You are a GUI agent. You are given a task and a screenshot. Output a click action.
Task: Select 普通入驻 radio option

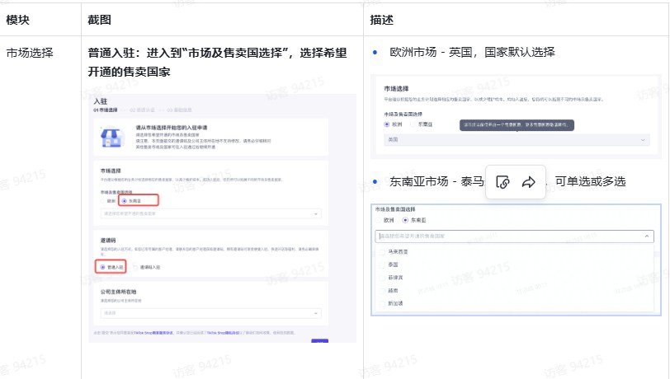[x=101, y=267]
